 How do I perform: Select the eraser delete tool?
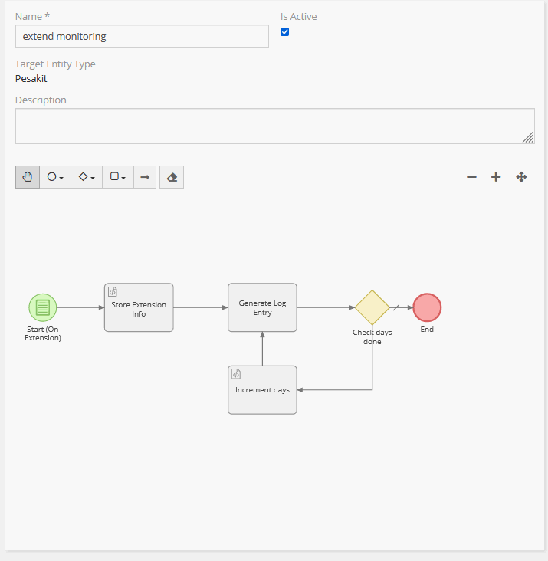[172, 177]
